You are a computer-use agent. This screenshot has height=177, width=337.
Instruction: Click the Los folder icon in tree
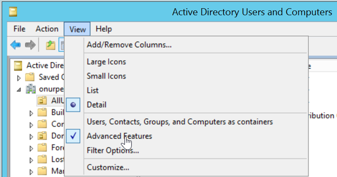tap(42, 160)
